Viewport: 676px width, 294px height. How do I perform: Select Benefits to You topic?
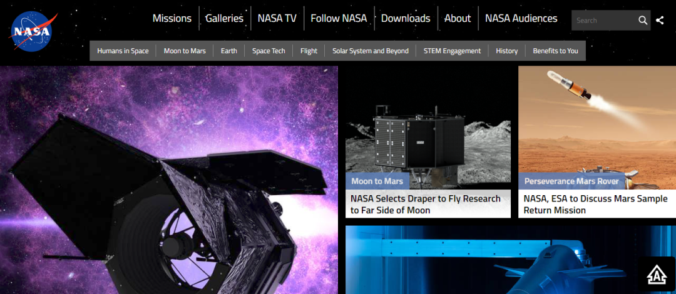(x=555, y=51)
